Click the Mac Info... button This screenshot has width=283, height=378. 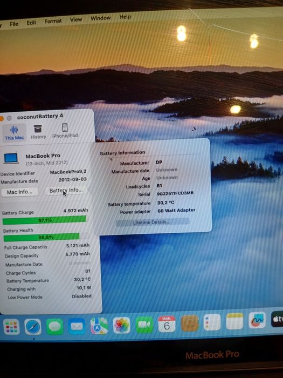pos(19,192)
